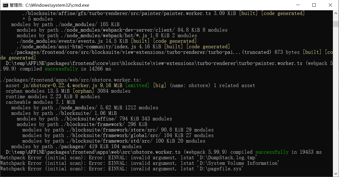Click the yellow [big] tag
This screenshot has height=177, width=339.
pyautogui.click(x=160, y=85)
